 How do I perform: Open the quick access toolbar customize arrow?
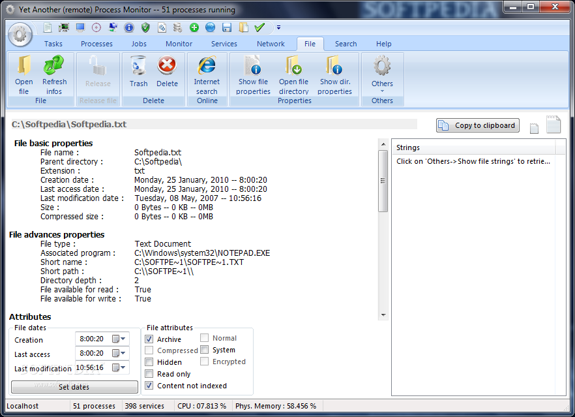pyautogui.click(x=279, y=27)
